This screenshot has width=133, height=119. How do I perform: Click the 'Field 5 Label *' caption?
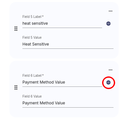[x=33, y=17]
